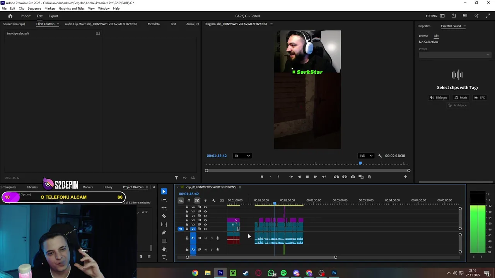Add marker in timeline header

click(205, 200)
